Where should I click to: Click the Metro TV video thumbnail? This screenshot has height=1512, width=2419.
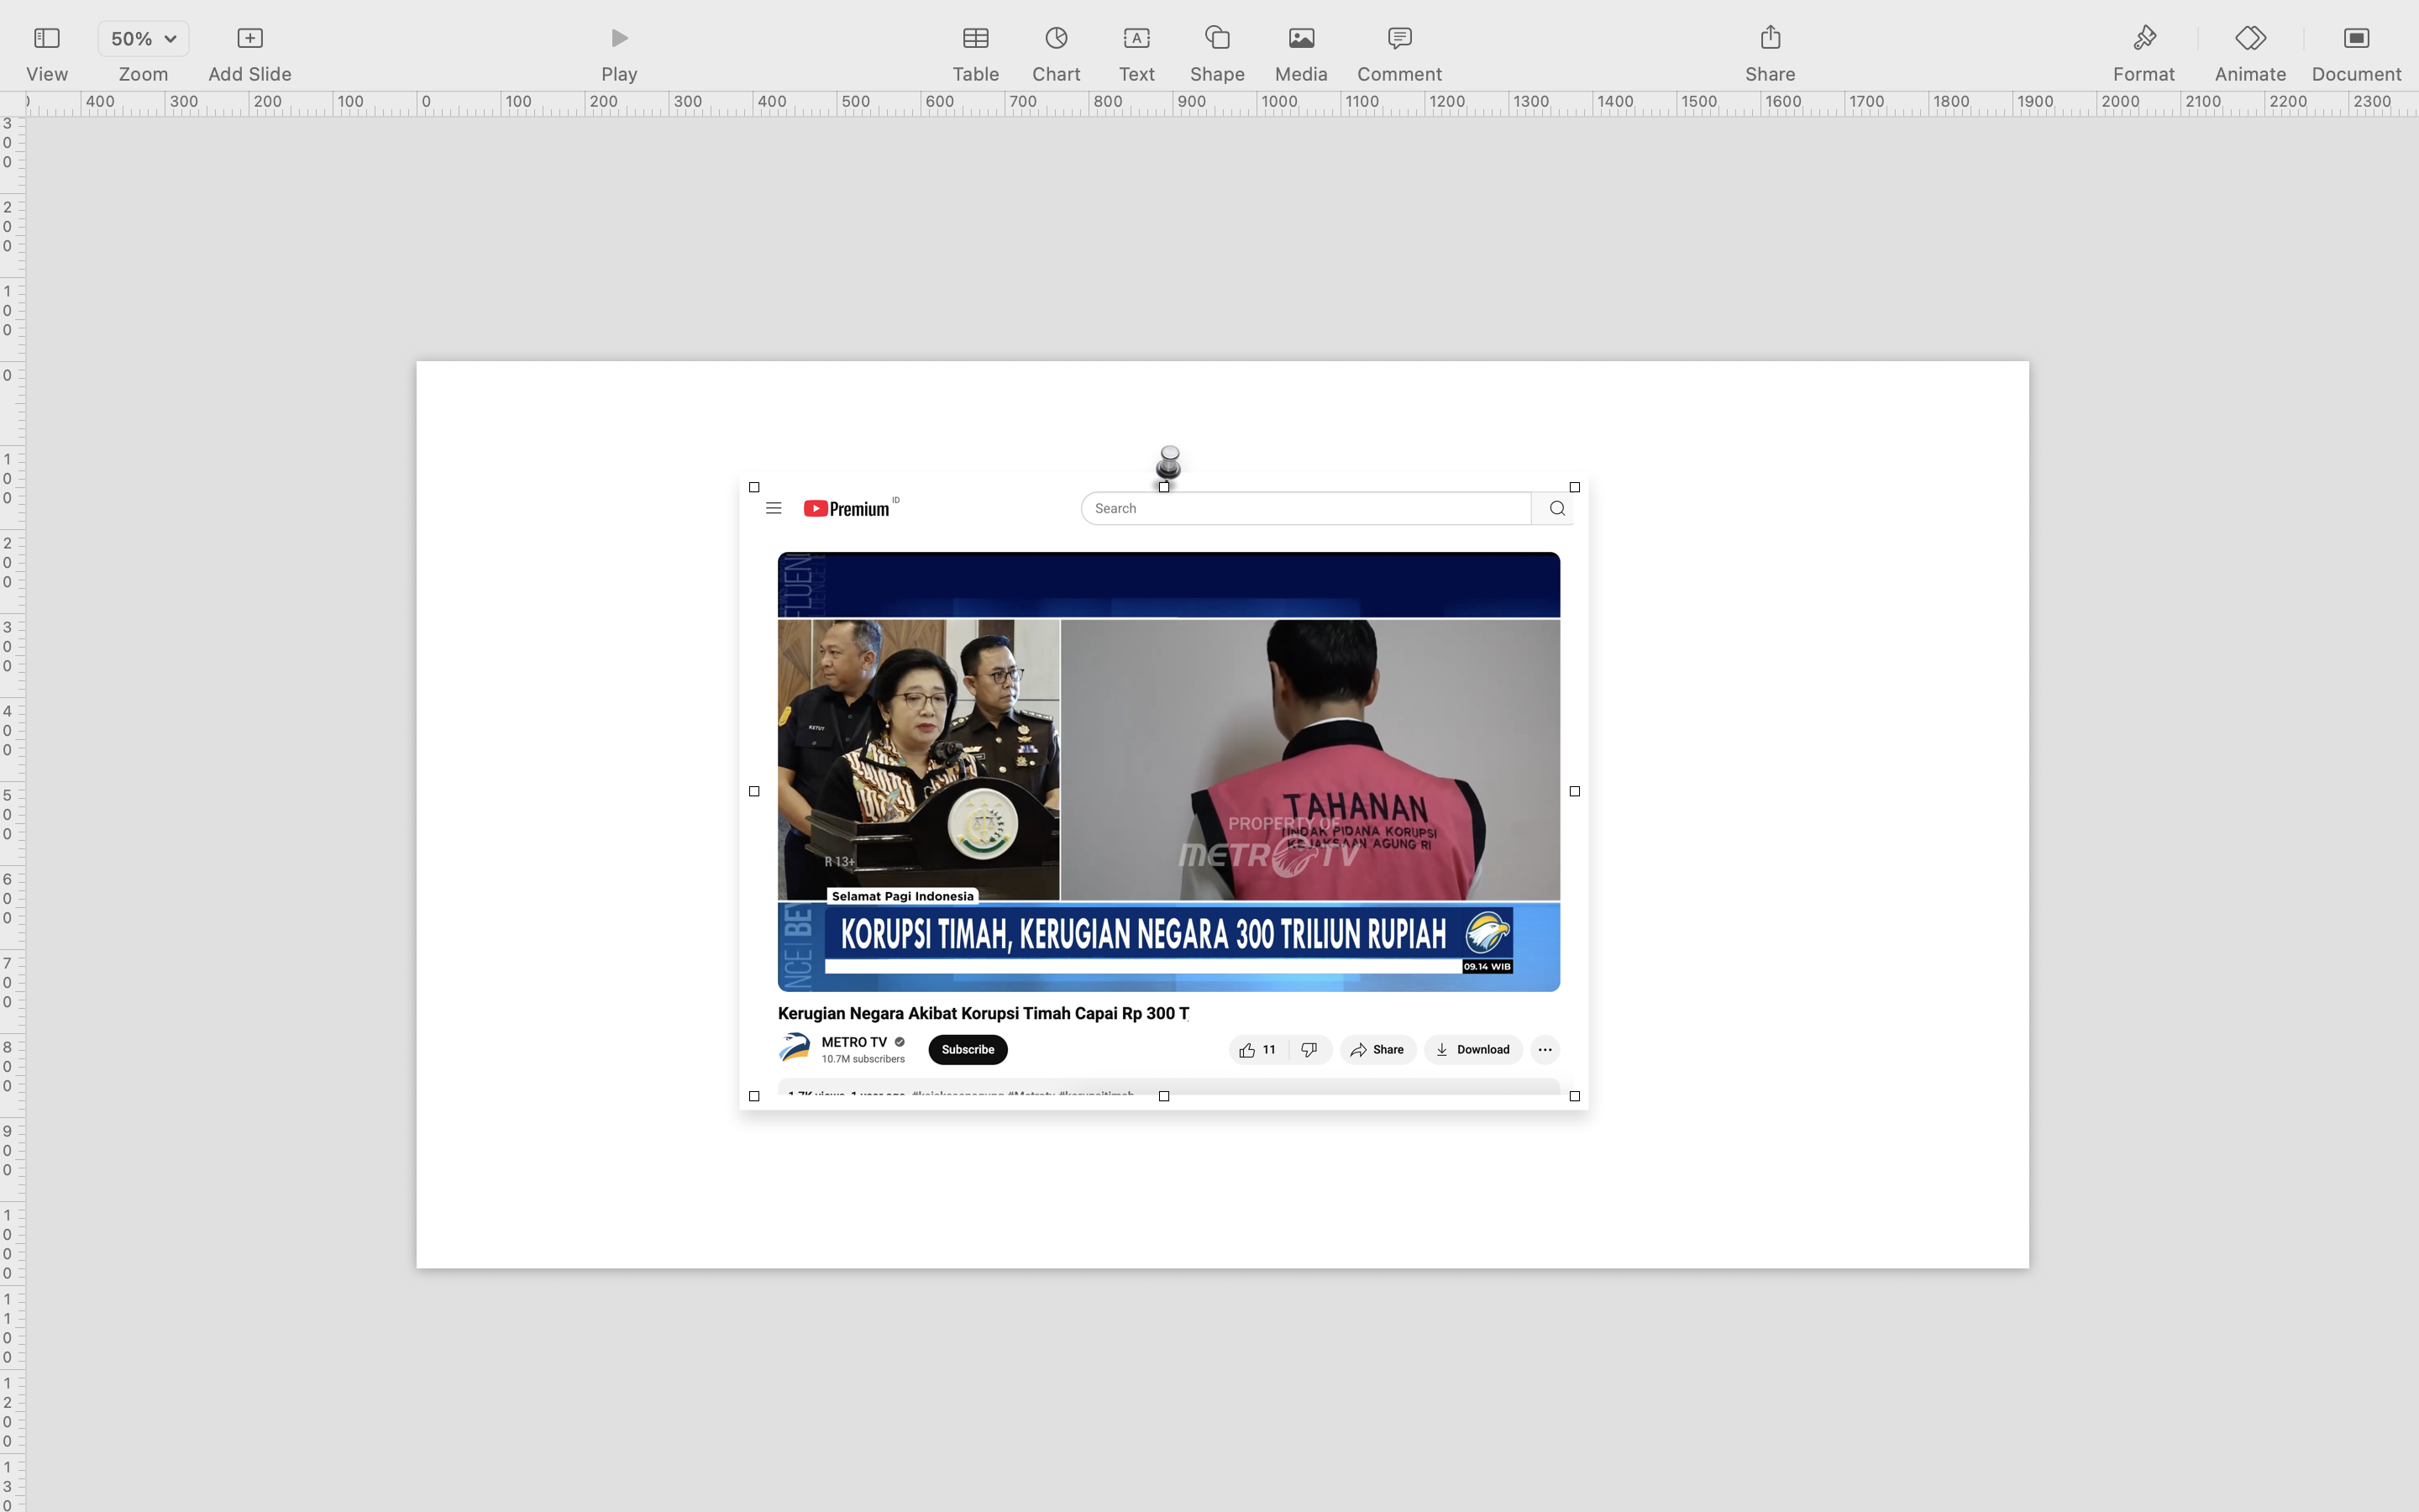coord(1168,770)
